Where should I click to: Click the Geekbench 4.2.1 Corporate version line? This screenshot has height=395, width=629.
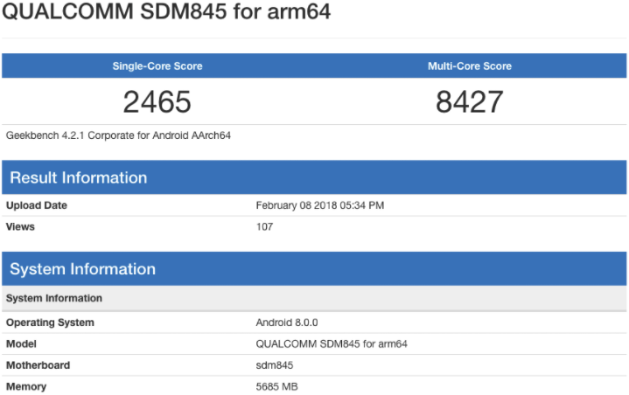[x=118, y=135]
